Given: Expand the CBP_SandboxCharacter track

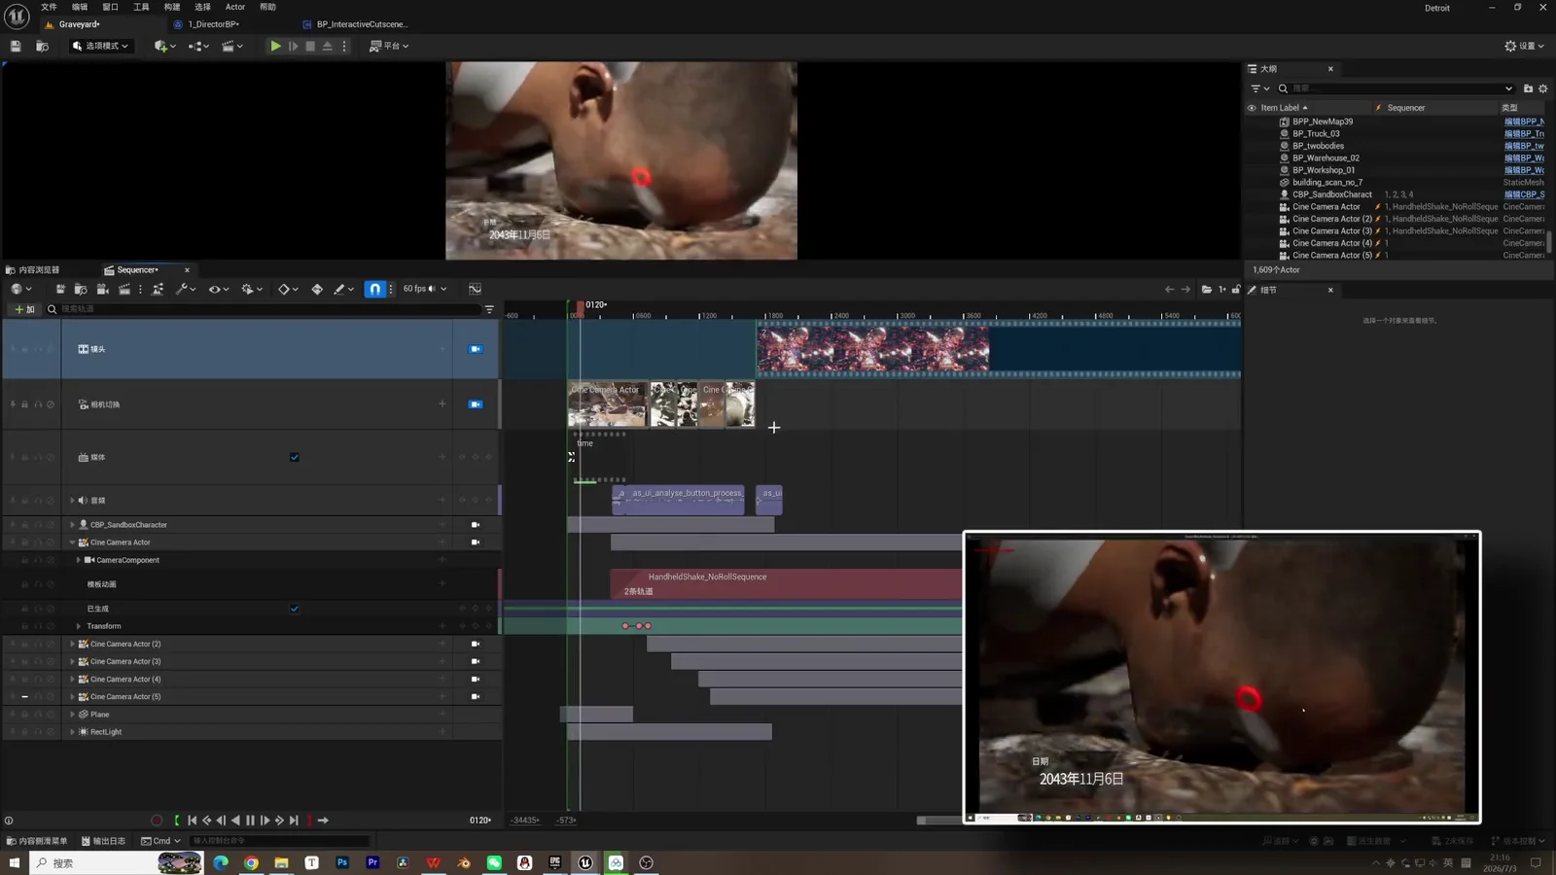Looking at the screenshot, I should point(72,525).
